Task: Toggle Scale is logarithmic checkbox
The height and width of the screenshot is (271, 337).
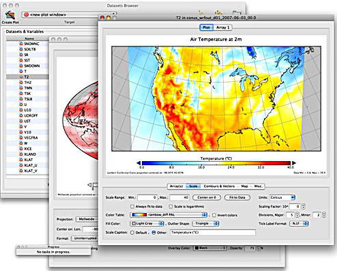Action: click(171, 206)
